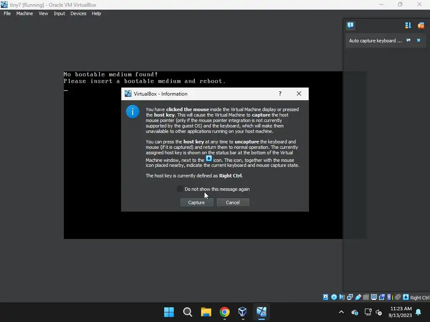
Task: Check Do not show this message again
Action: click(180, 189)
